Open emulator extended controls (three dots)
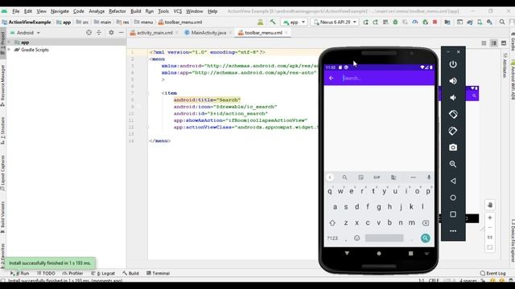 [x=453, y=230]
